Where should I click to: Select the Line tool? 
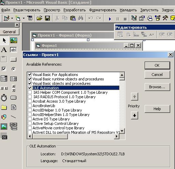(x=13, y=117)
